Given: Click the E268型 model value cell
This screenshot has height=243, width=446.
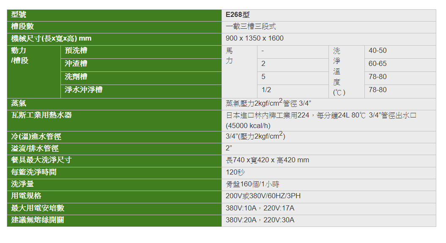Looking at the screenshot, I should [238, 15].
